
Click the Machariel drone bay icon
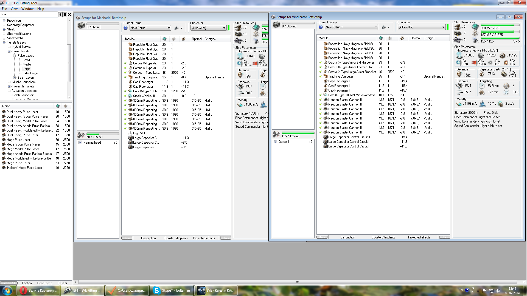81,135
